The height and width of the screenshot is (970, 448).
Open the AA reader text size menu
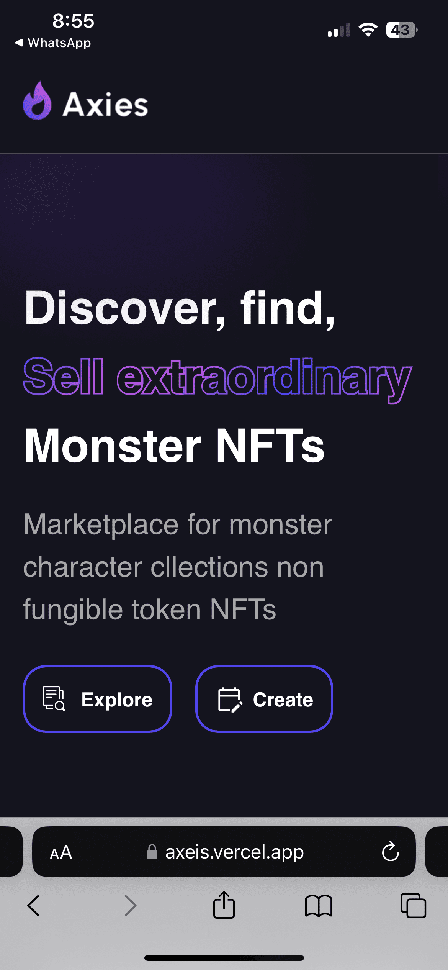[x=61, y=852]
